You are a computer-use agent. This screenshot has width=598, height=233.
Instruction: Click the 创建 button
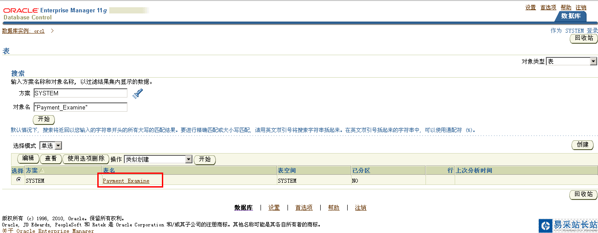pos(583,145)
